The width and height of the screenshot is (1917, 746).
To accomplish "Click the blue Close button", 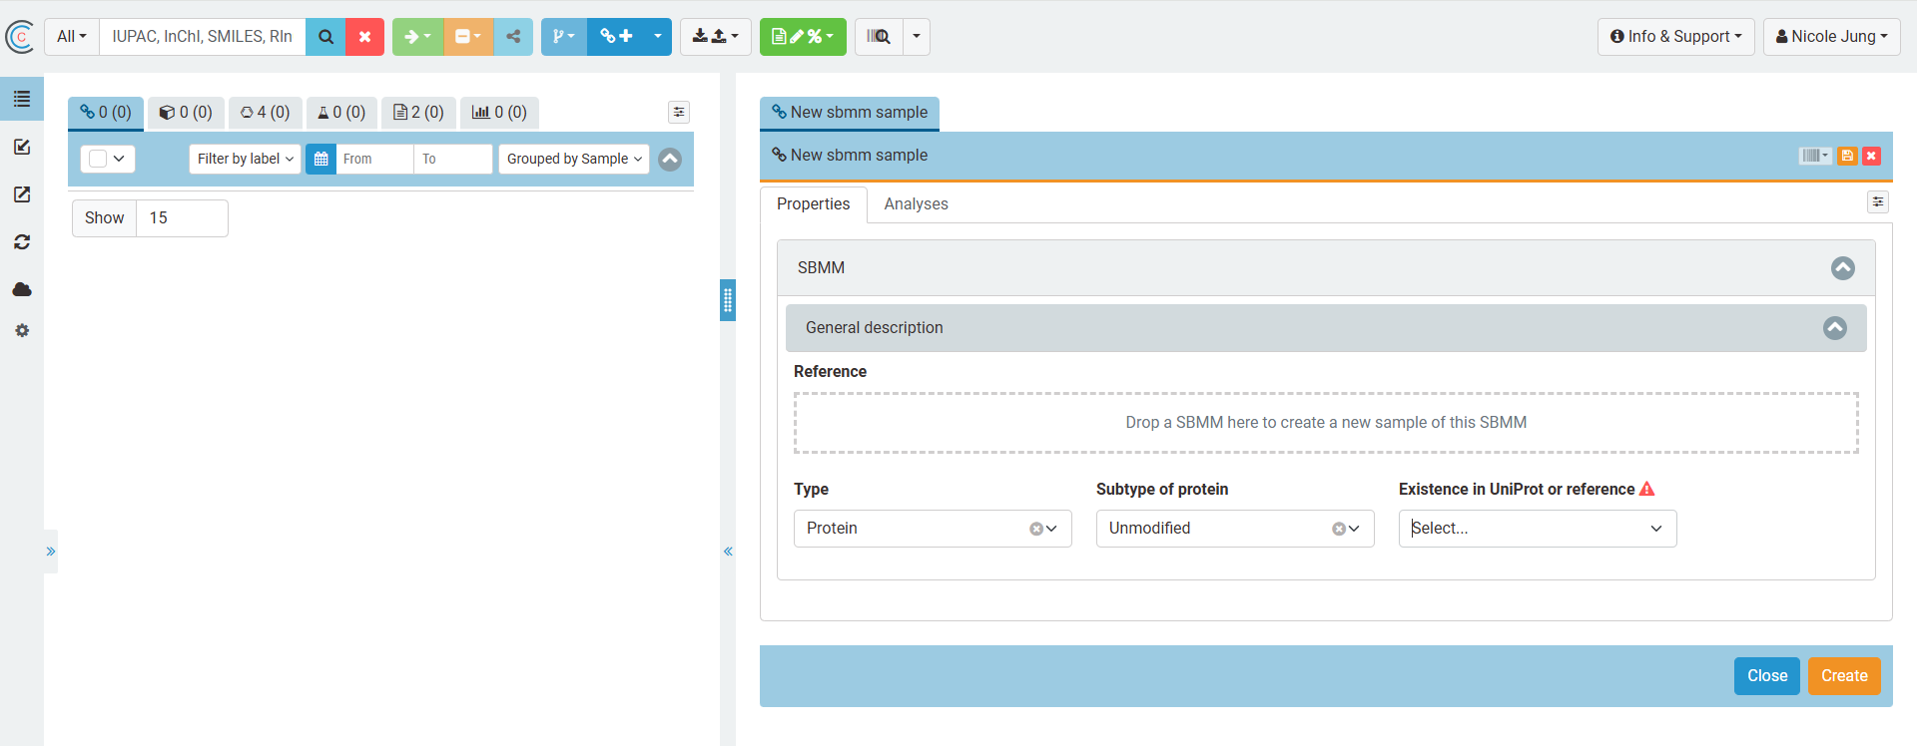I will [x=1766, y=675].
